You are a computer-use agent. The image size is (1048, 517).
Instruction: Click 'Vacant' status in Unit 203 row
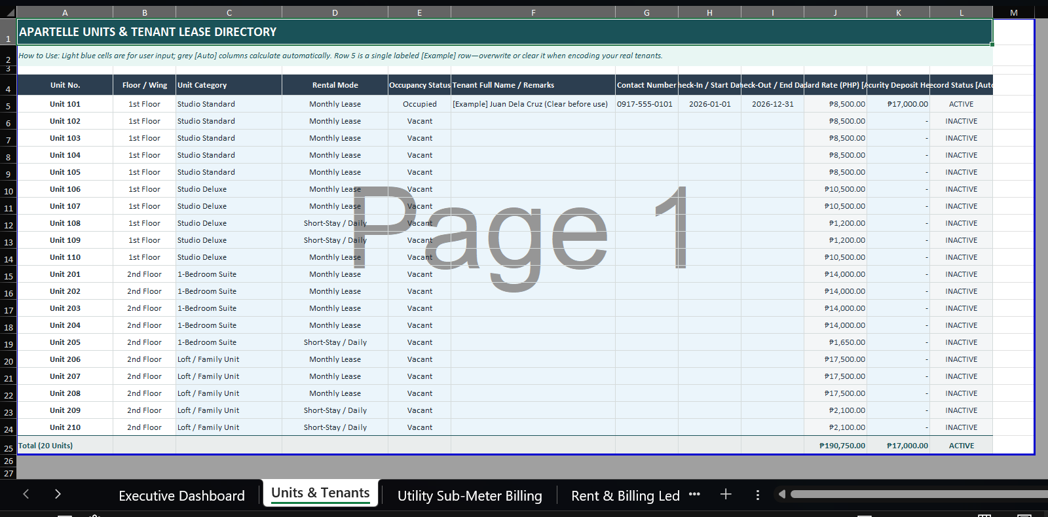419,308
